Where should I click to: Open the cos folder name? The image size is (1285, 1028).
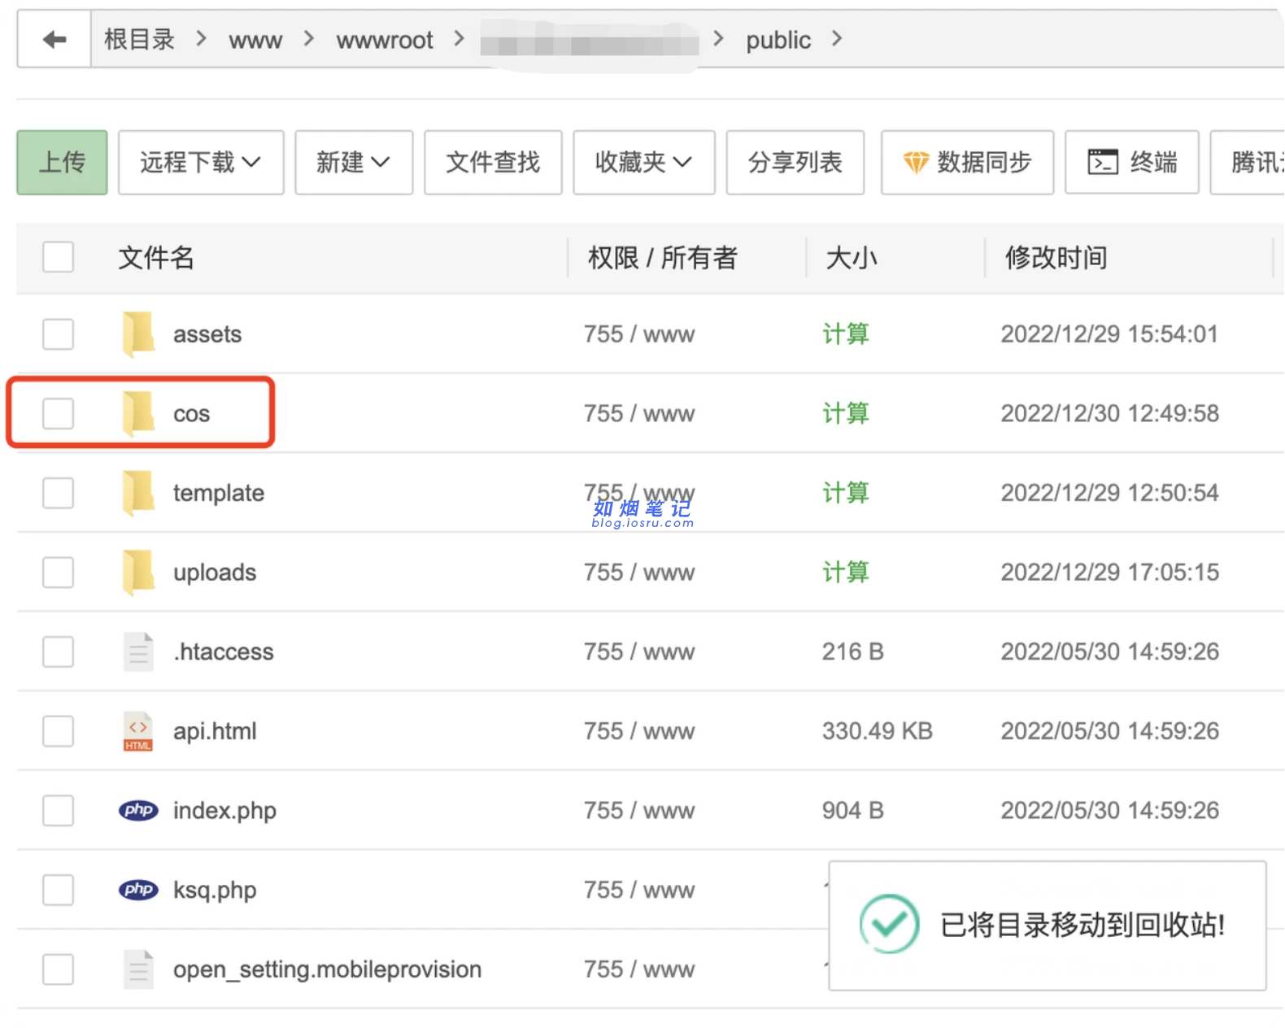click(192, 414)
